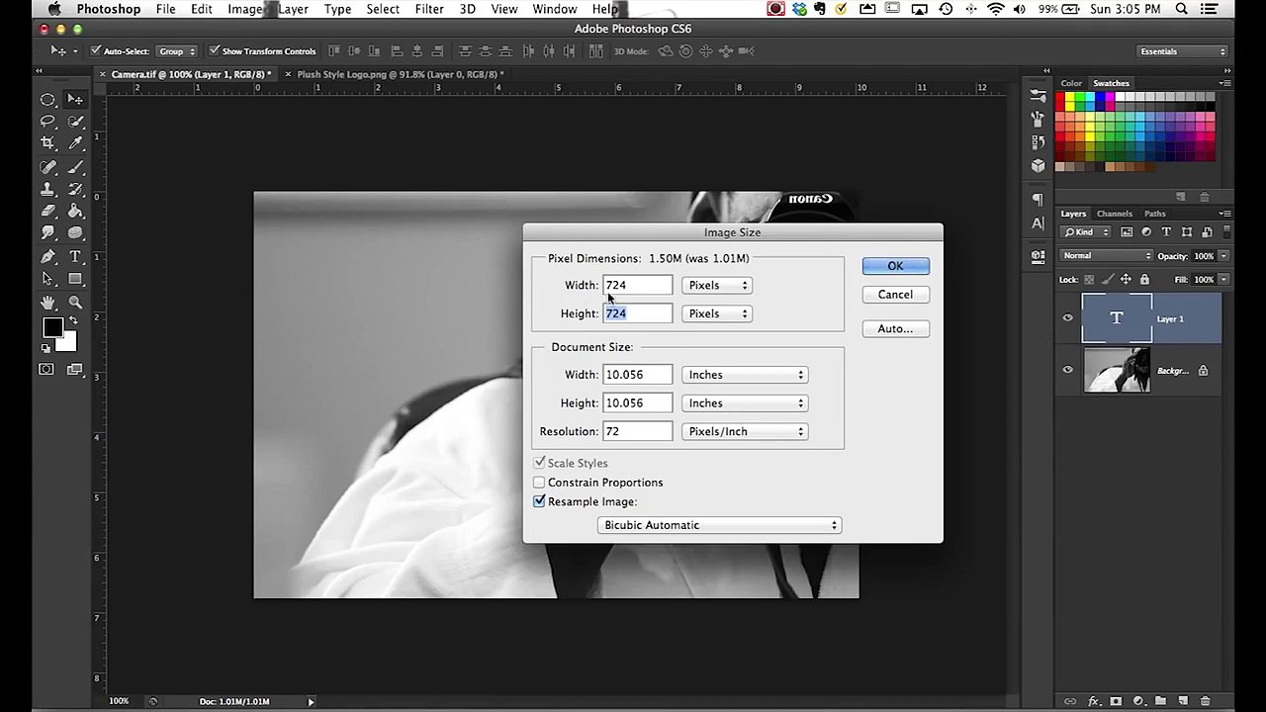Select the Rectangle shape tool
Image resolution: width=1266 pixels, height=712 pixels.
[x=75, y=279]
